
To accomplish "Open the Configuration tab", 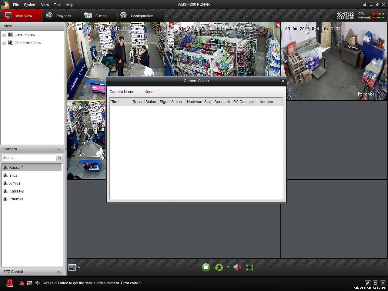I will tap(141, 16).
